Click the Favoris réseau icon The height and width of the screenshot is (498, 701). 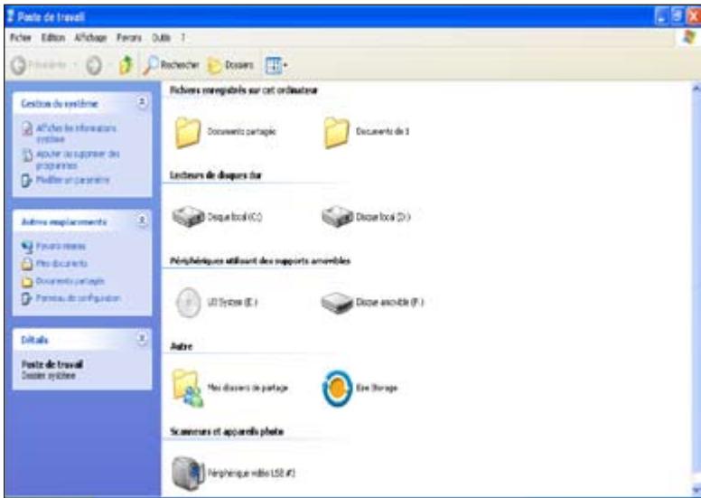[27, 246]
